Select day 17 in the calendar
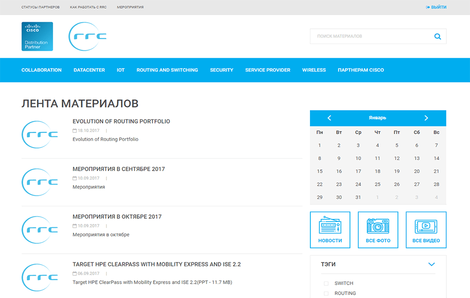Image resolution: width=470 pixels, height=298 pixels. [358, 171]
